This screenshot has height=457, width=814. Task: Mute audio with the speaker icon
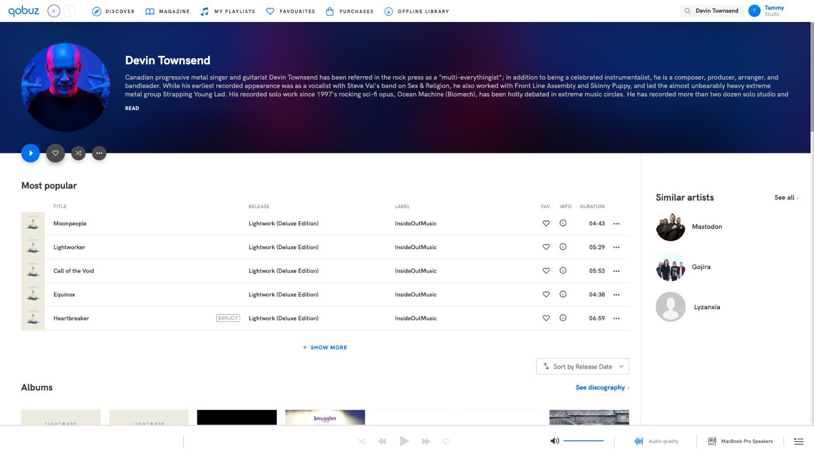click(555, 441)
